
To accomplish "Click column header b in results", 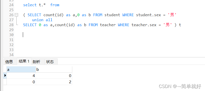I will coord(54,70).
